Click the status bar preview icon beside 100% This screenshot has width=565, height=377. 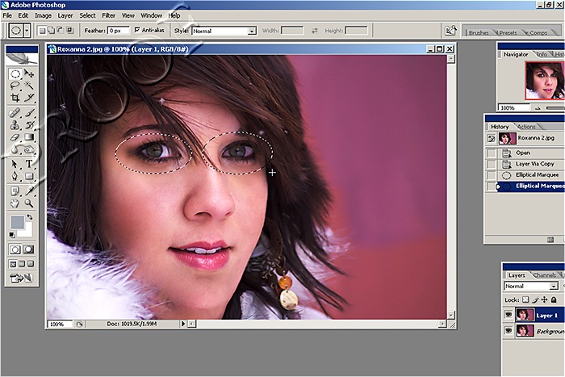(79, 324)
